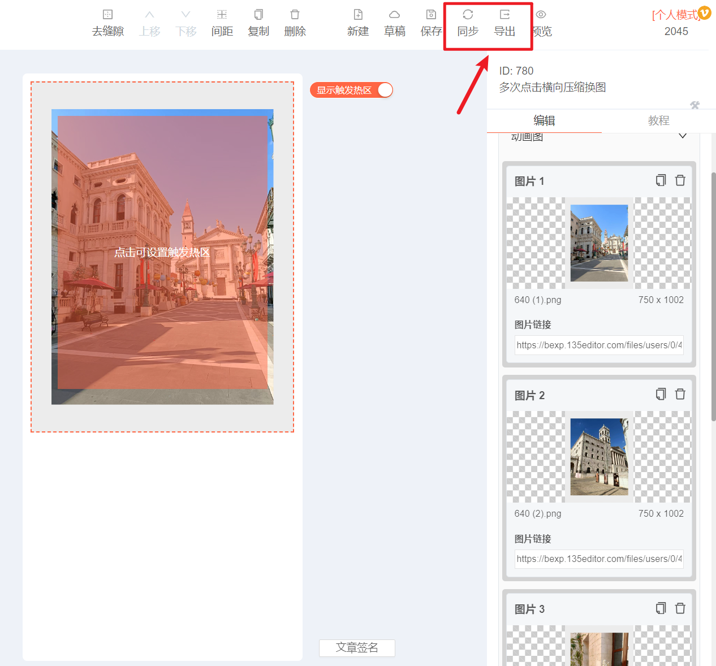The height and width of the screenshot is (666, 716).
Task: Click the 图片链接 field of 图片 1
Action: click(x=599, y=345)
